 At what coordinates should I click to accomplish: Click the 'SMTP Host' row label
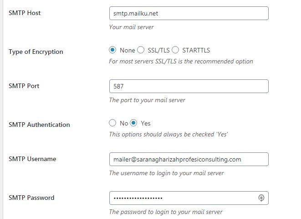pyautogui.click(x=25, y=13)
